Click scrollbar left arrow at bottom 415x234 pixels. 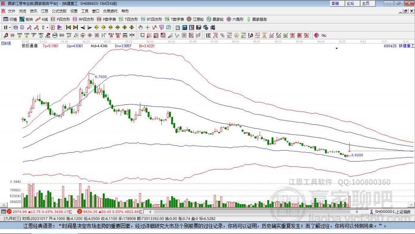tap(150, 211)
